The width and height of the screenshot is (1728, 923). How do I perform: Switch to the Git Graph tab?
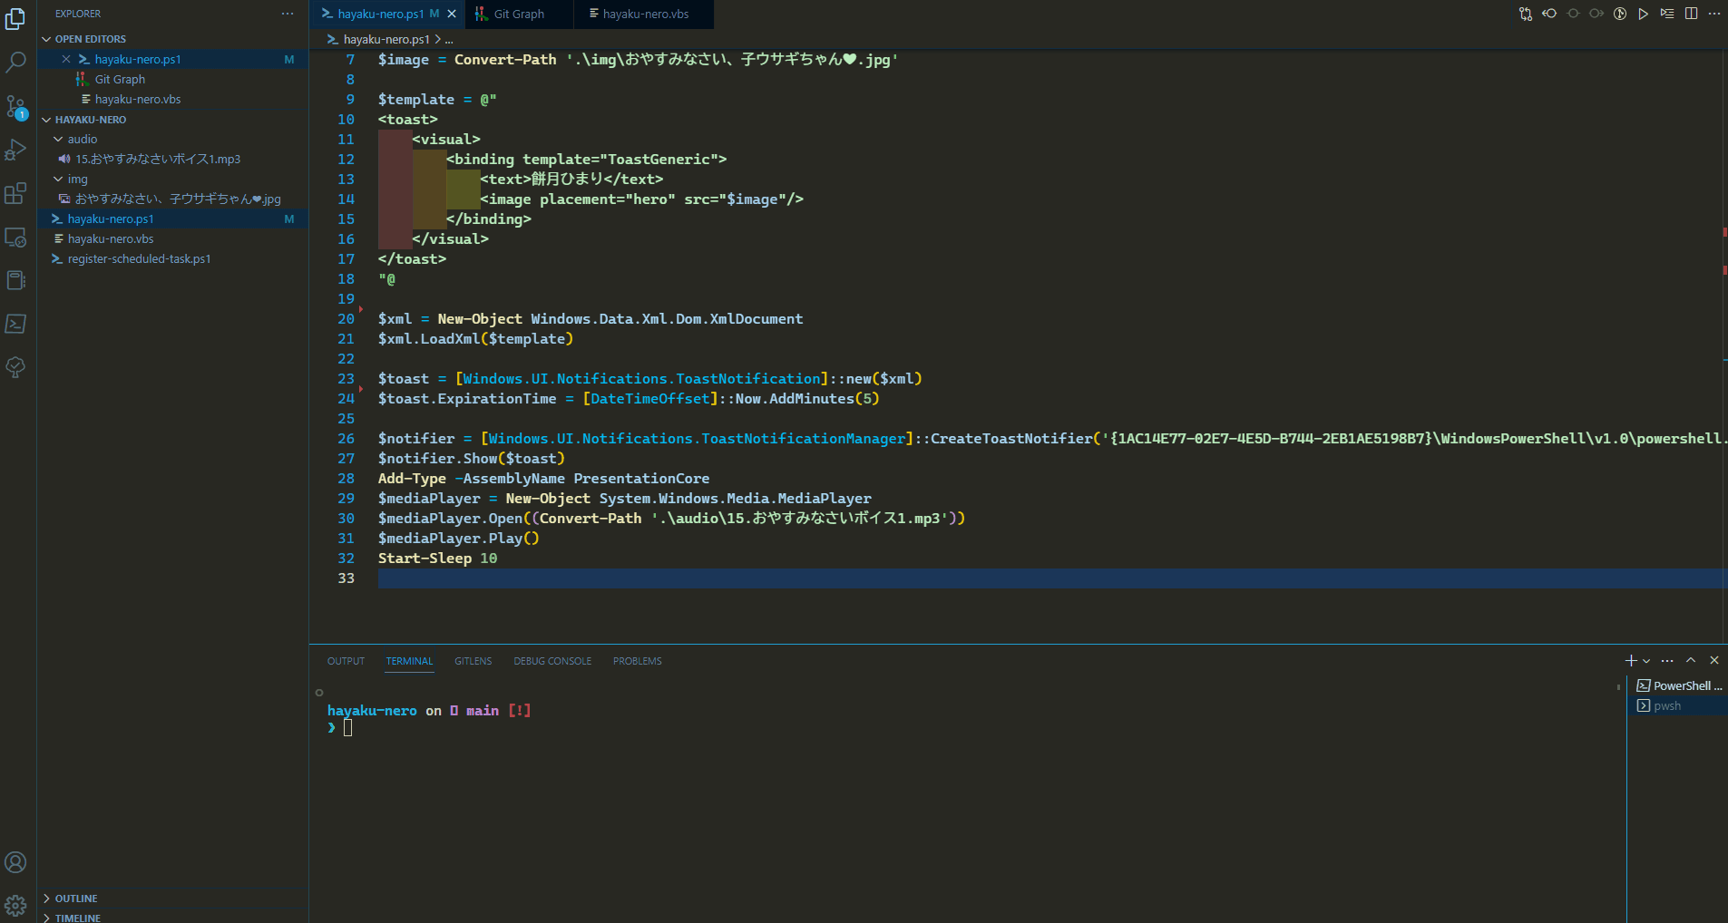coord(519,15)
